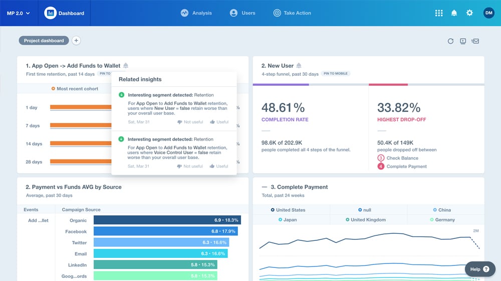Viewport: 501px width, 281px height.
Task: Toggle Most recent cohort legend
Action: click(75, 89)
